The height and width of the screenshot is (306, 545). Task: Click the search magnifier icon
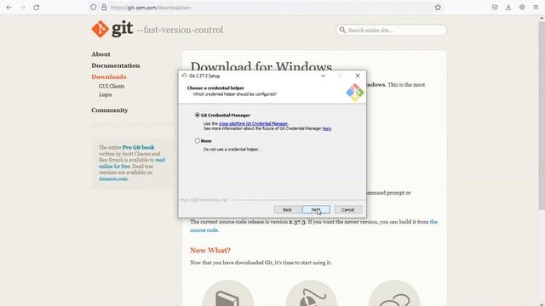click(x=342, y=31)
